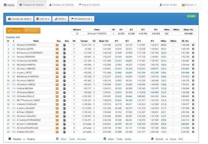Click Spain flag in Daniel LASTRA row

(x=57, y=49)
